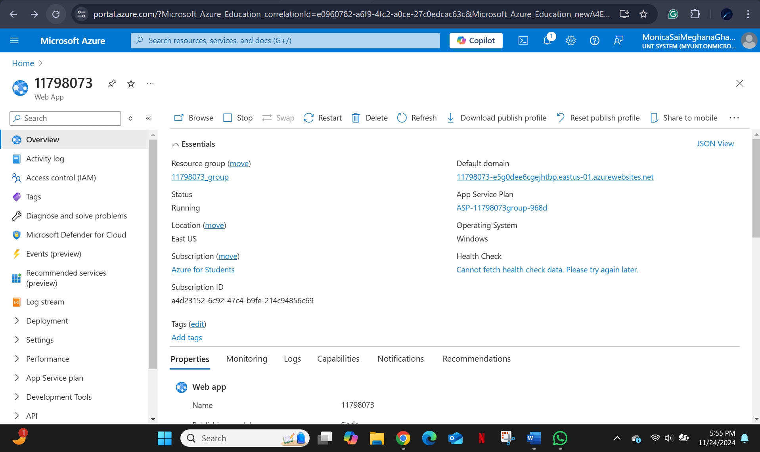Focus the Azure global search box
Screen dimensions: 760x452
pos(285,40)
